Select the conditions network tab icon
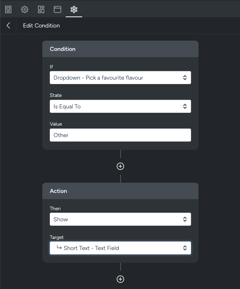This screenshot has width=240, height=289. (x=74, y=9)
